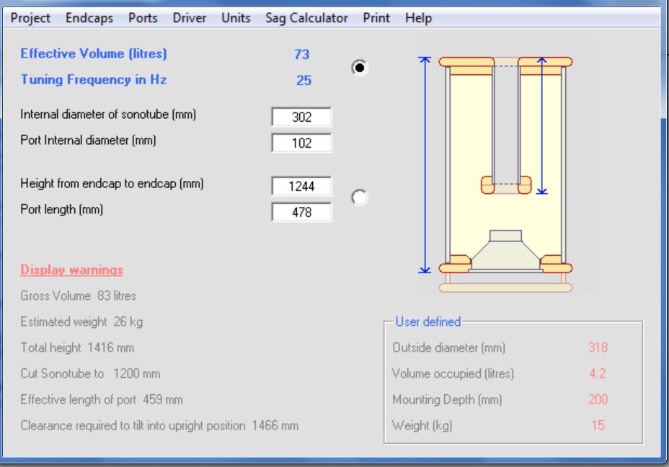Open the Print menu
This screenshot has width=669, height=467.
coord(376,18)
